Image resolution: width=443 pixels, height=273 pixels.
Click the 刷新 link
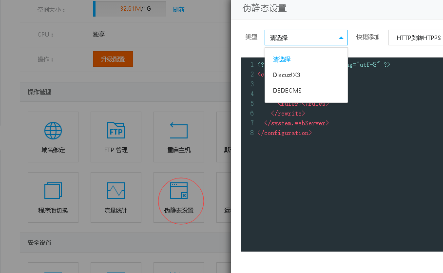(178, 10)
